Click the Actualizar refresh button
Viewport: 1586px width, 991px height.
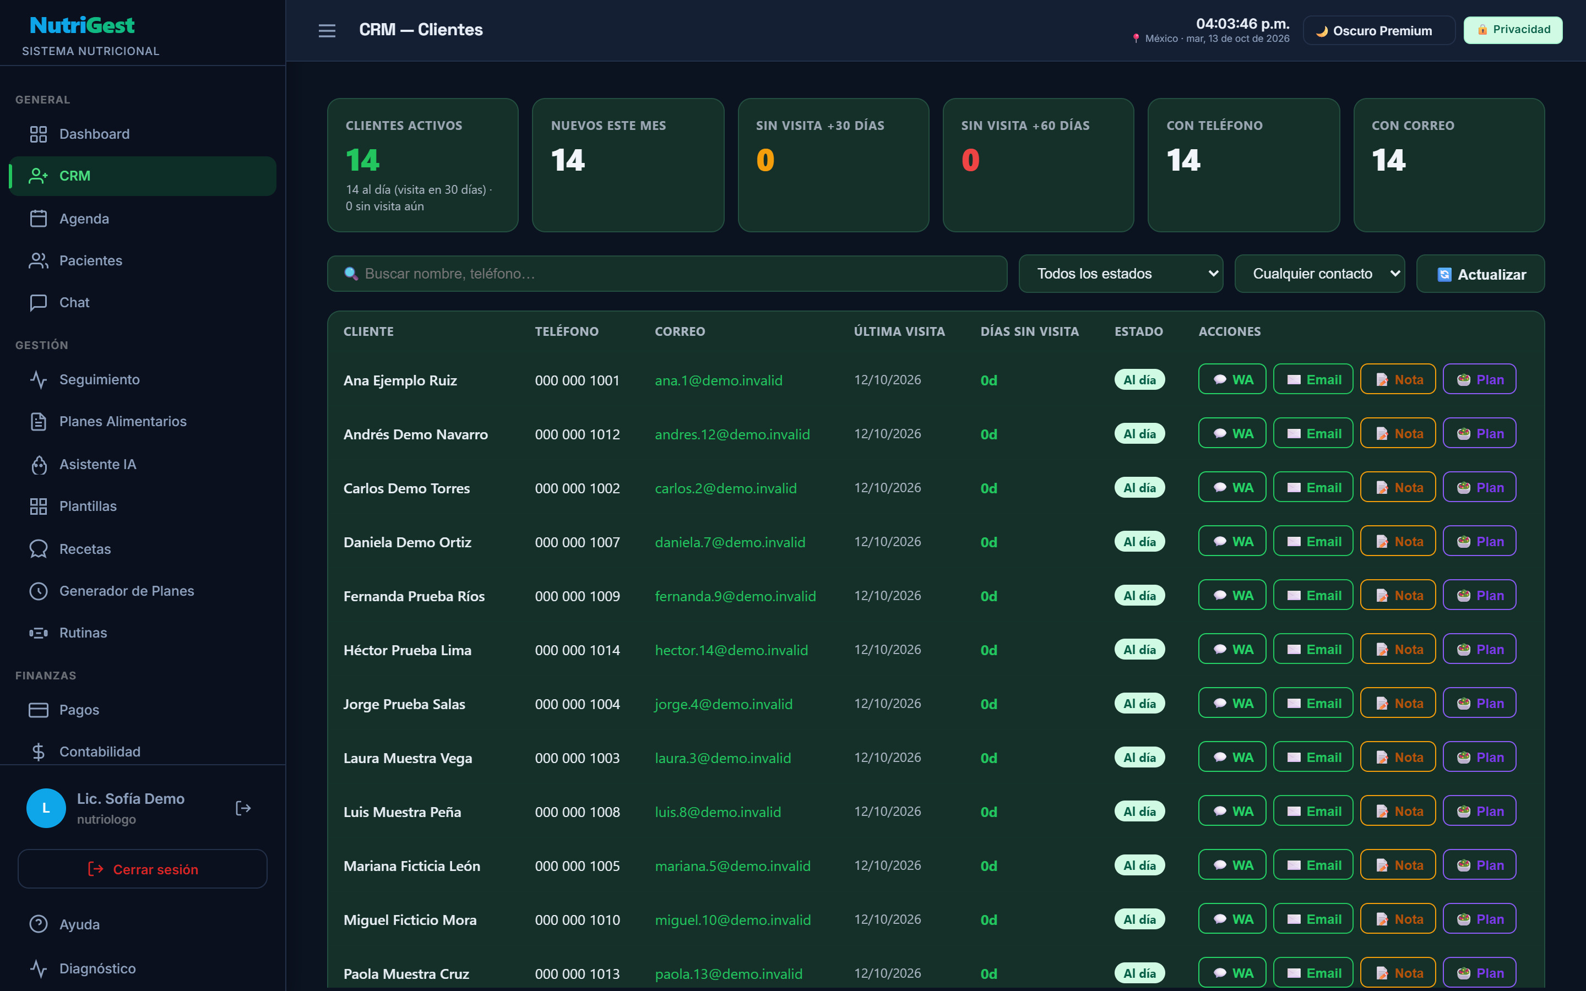click(x=1480, y=274)
